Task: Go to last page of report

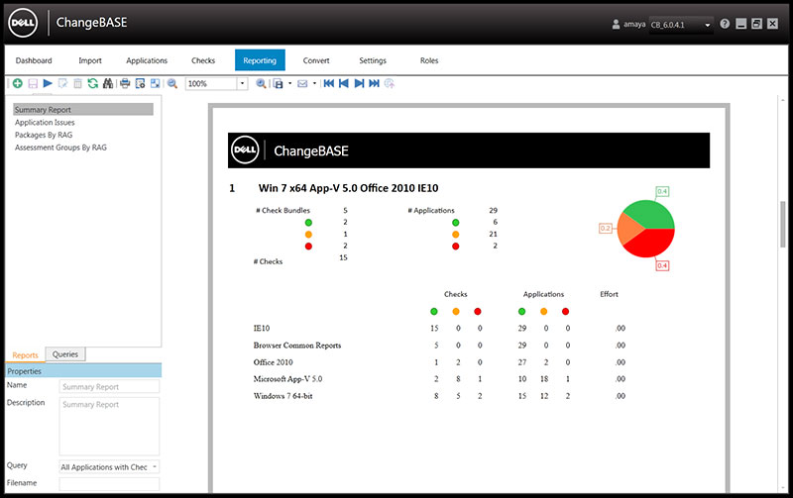Action: pyautogui.click(x=375, y=83)
